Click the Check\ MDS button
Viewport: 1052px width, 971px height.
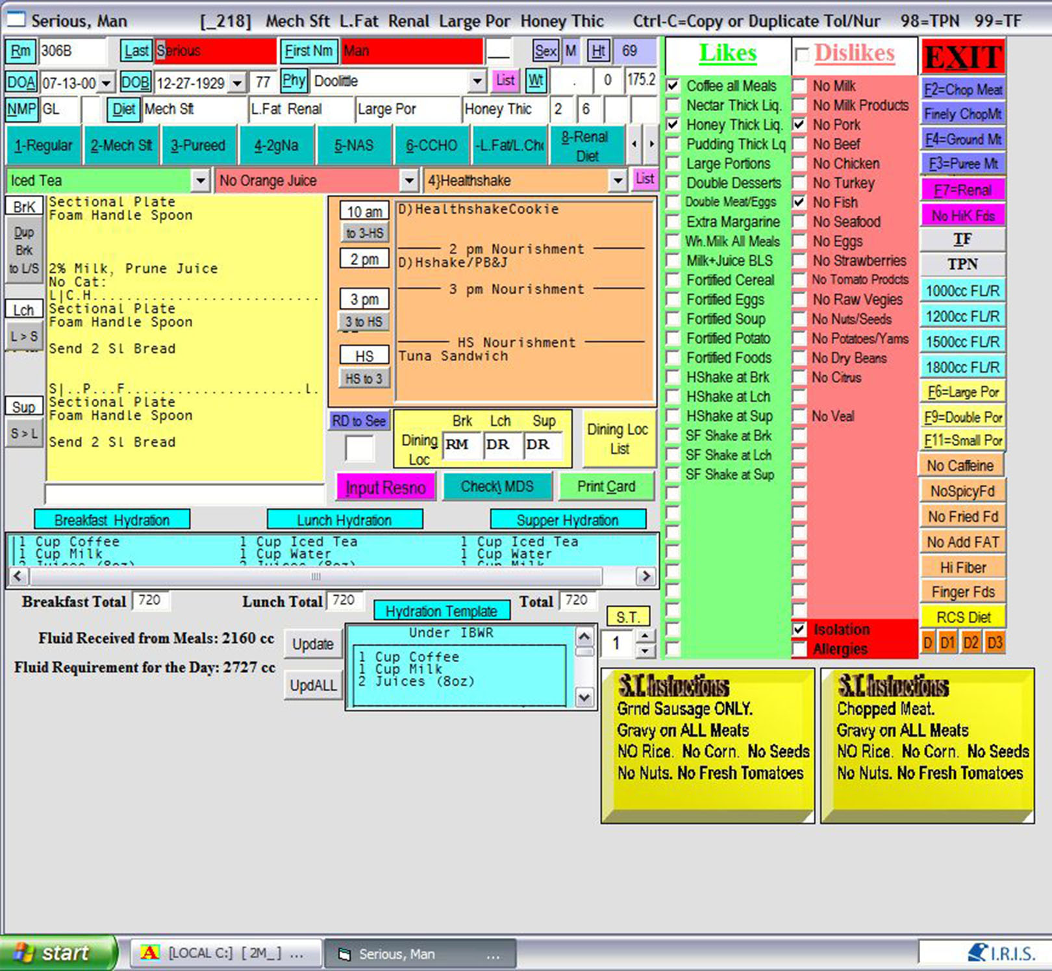pyautogui.click(x=497, y=486)
